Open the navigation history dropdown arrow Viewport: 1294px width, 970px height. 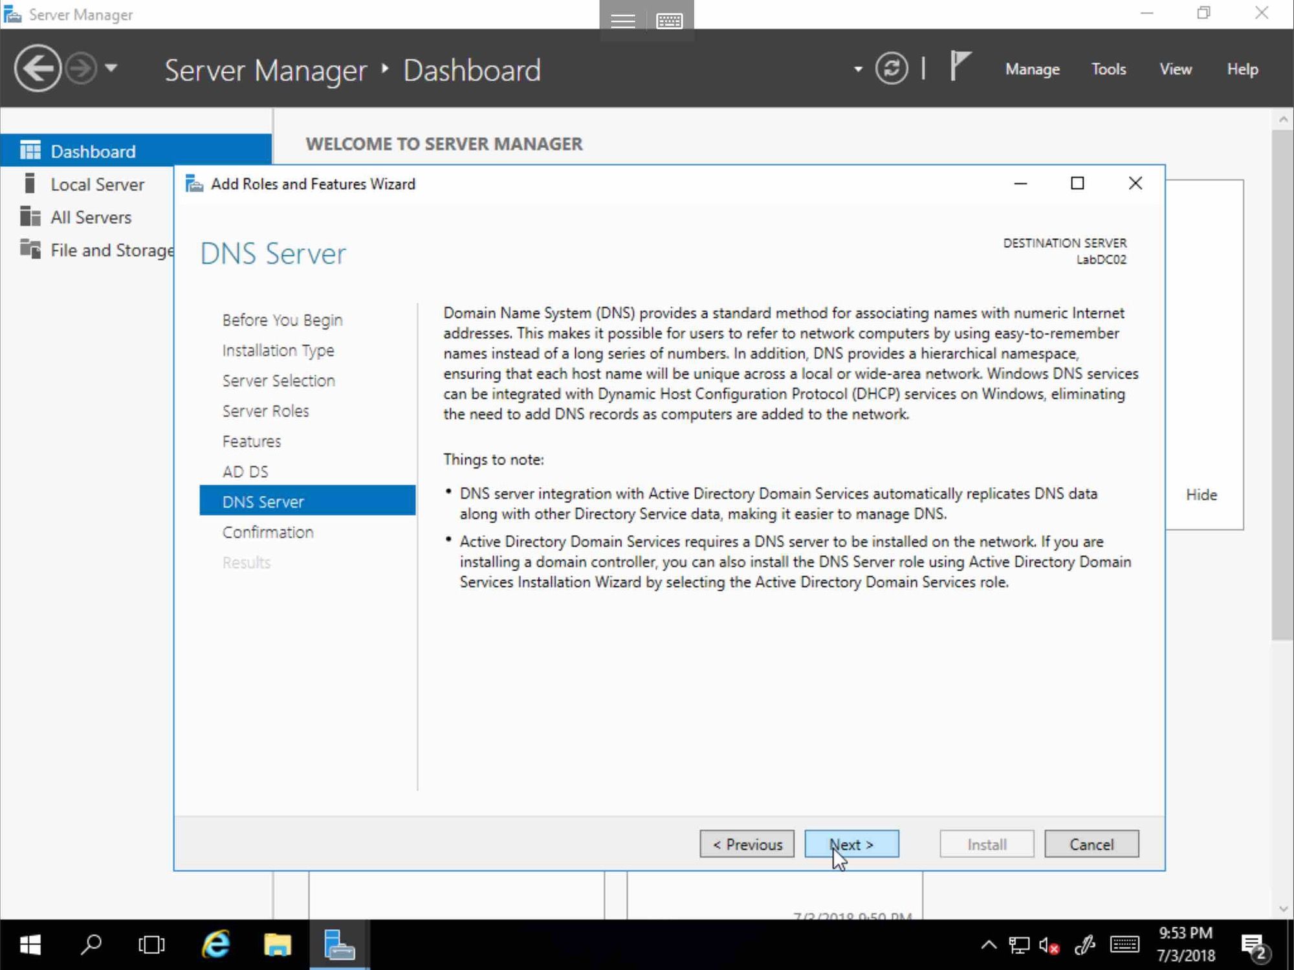pyautogui.click(x=111, y=67)
